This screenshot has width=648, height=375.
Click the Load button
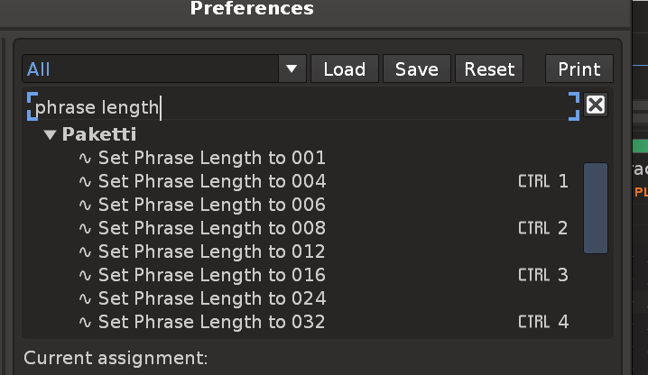(x=344, y=69)
